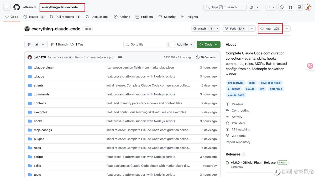Viewport: 315px width, 177px height.
Task: Open the Projects tab
Action: click(144, 17)
